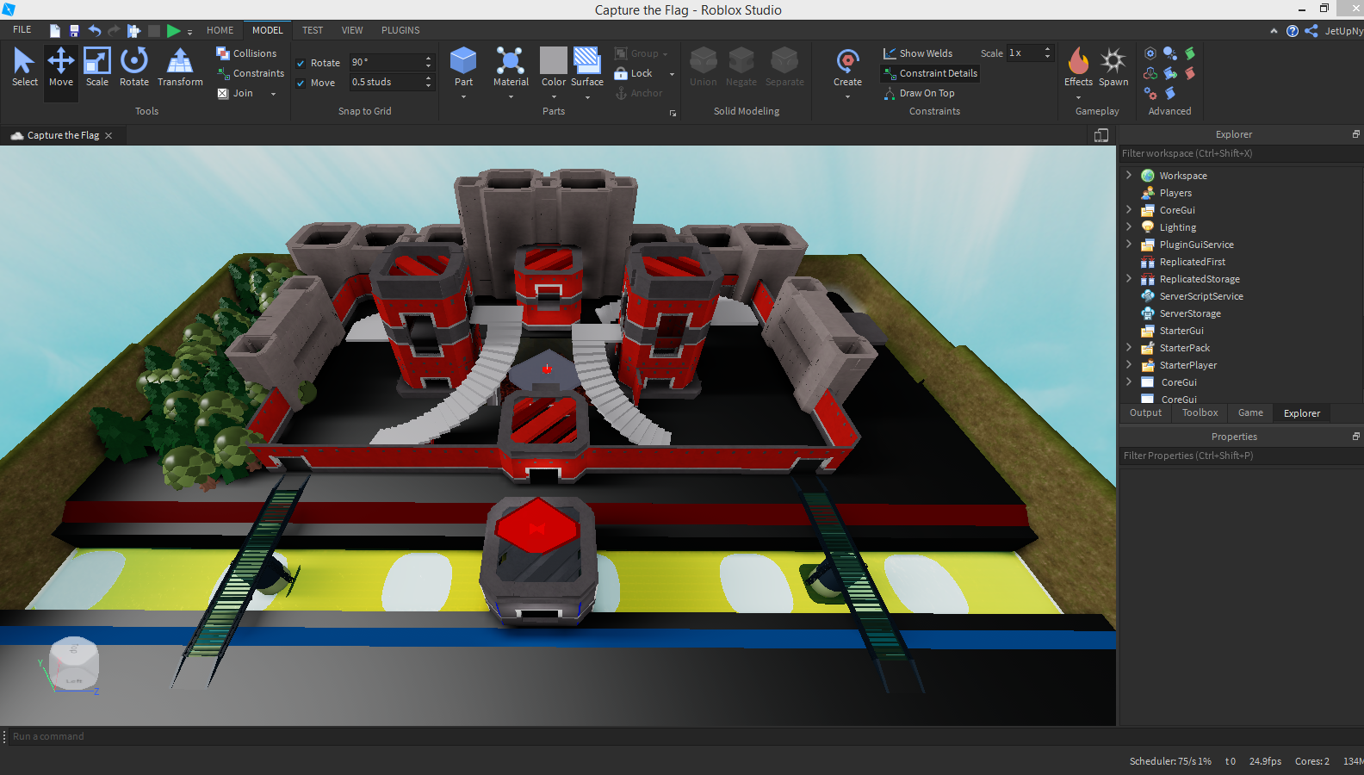The image size is (1364, 775).
Task: Collapse the ribbon with the up chevron
Action: click(x=1274, y=31)
